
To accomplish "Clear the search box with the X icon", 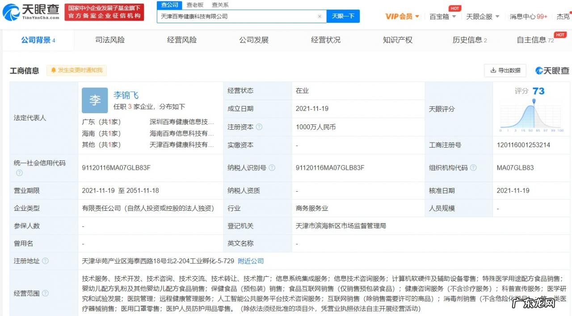I will pos(320,16).
